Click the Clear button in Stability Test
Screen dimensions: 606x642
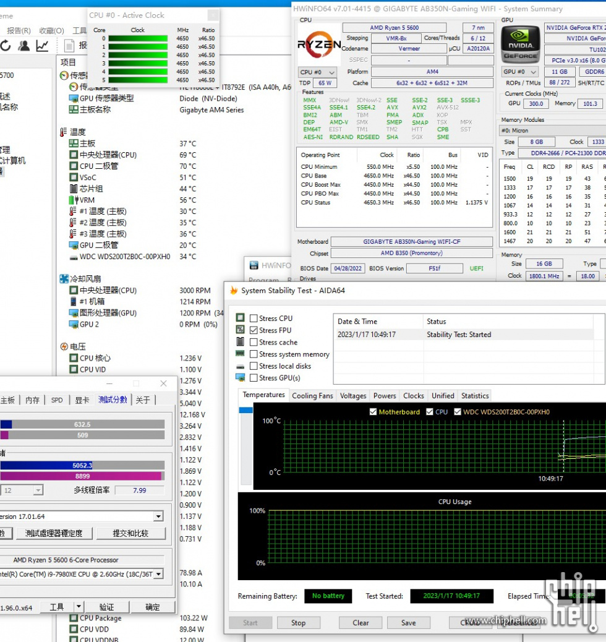(361, 622)
